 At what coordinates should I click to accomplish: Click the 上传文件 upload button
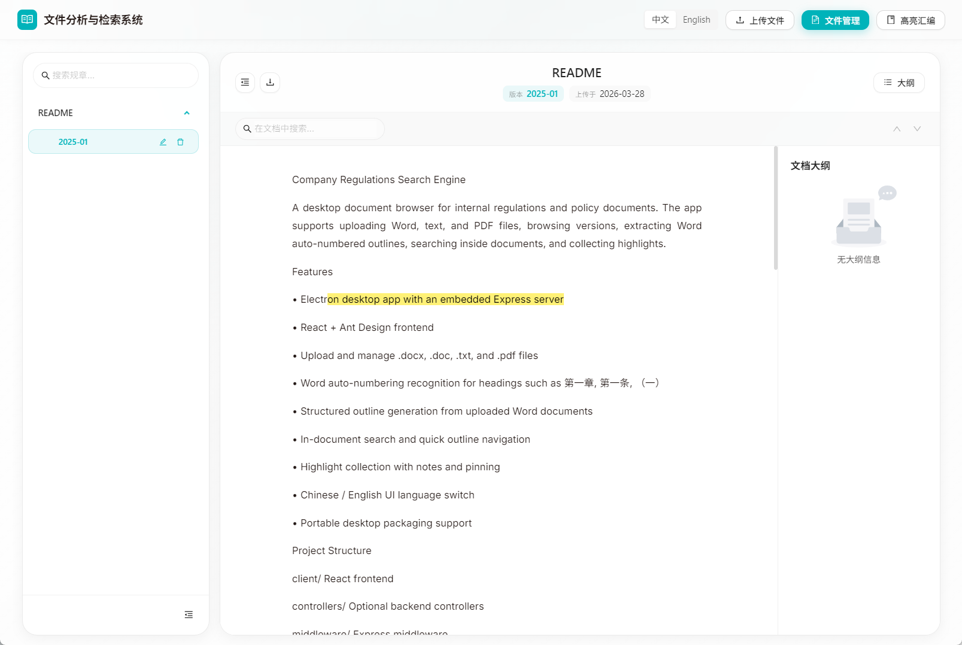pyautogui.click(x=760, y=20)
